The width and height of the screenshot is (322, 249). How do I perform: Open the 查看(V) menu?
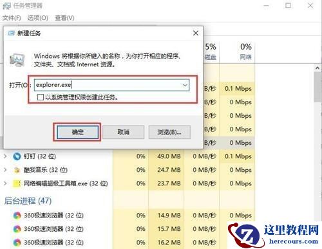click(64, 18)
